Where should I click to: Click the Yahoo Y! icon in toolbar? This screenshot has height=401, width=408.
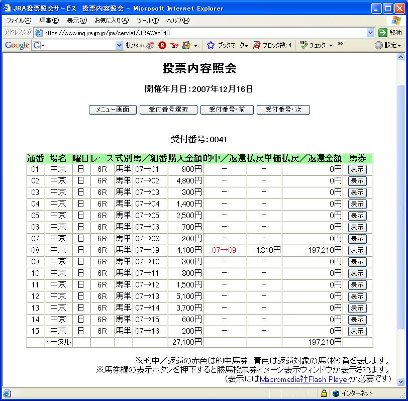coord(174,45)
